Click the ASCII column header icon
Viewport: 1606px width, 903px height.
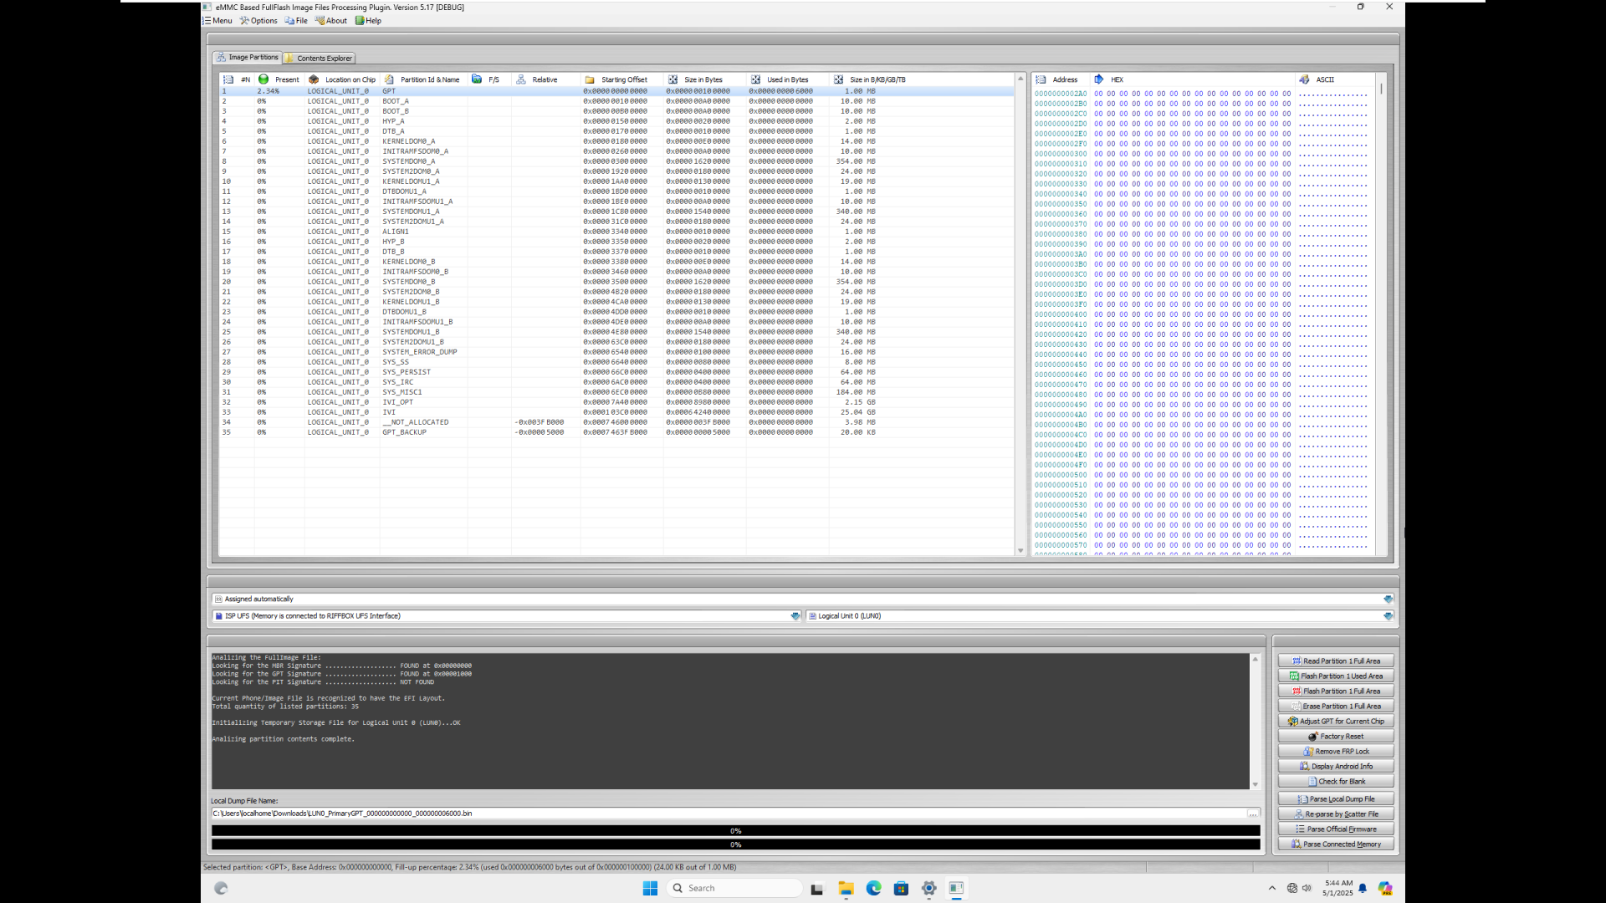pos(1305,79)
